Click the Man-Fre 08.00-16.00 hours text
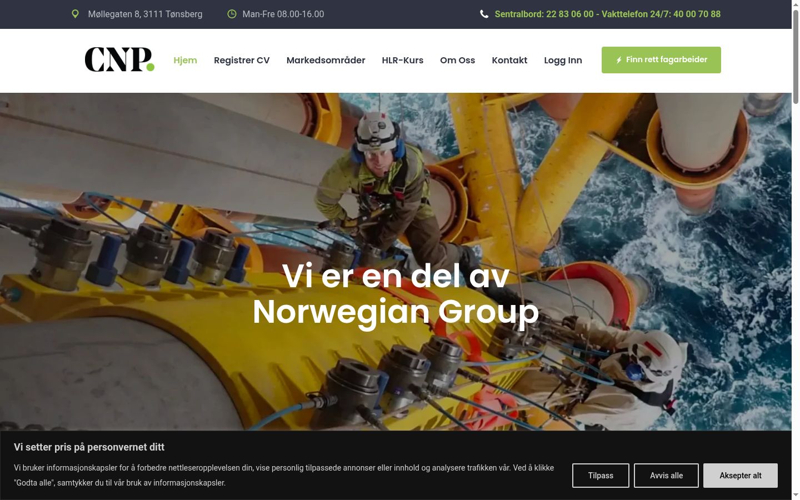Viewport: 800px width, 500px height. coord(283,14)
